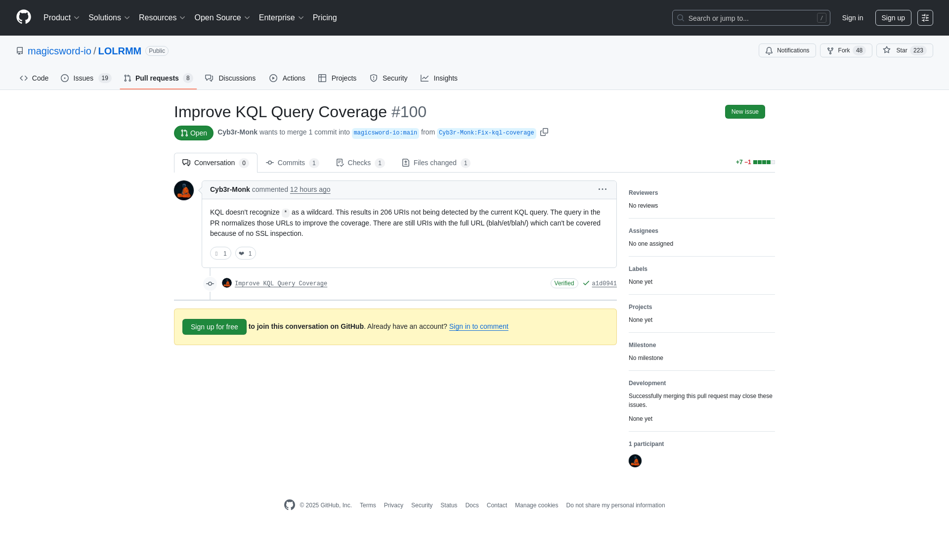949x534 pixels.
Task: Click the heart reaction button
Action: (x=246, y=253)
